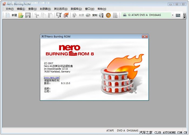Click the Disc Info icon
The height and width of the screenshot is (135, 189).
coord(101,15)
